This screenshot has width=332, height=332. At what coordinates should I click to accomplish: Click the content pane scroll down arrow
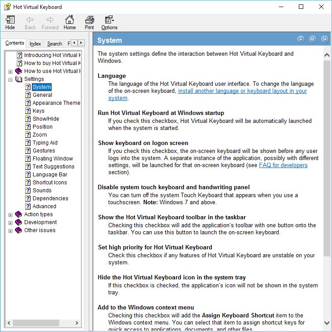(x=327, y=323)
